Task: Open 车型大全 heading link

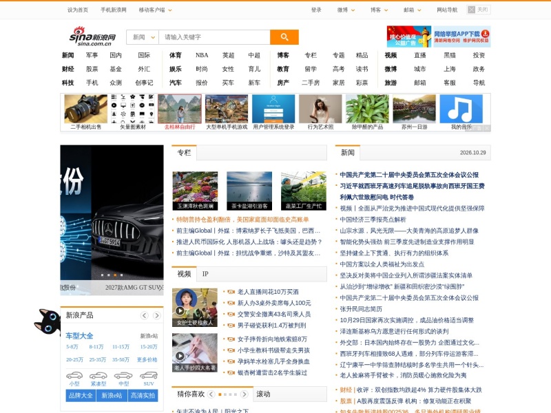Action: coord(79,336)
